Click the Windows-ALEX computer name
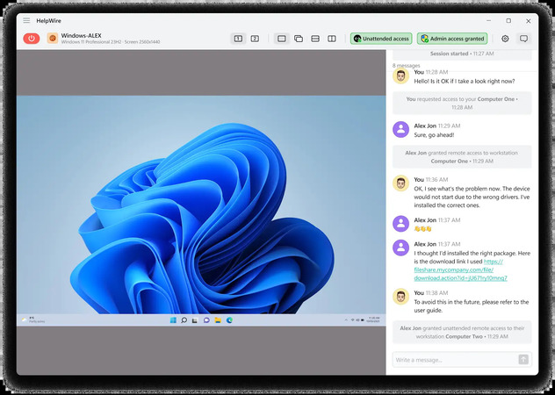Viewport: 555px width, 395px height. pos(81,35)
